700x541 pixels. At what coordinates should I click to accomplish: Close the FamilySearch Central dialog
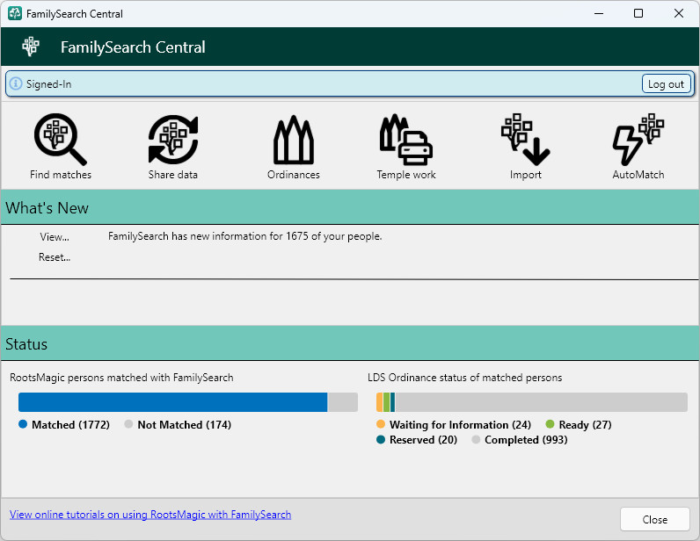654,519
